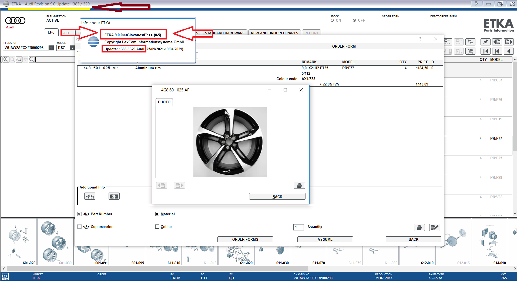Click parts list scrollbar down arrow
Screen dimensions: 517x281
(515, 213)
